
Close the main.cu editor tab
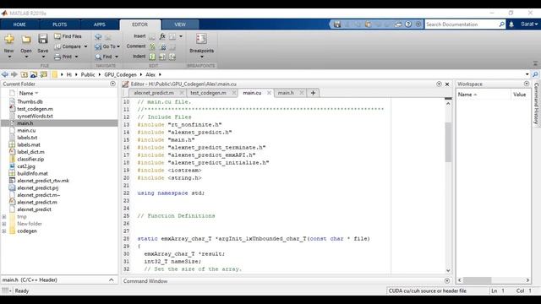tap(269, 93)
